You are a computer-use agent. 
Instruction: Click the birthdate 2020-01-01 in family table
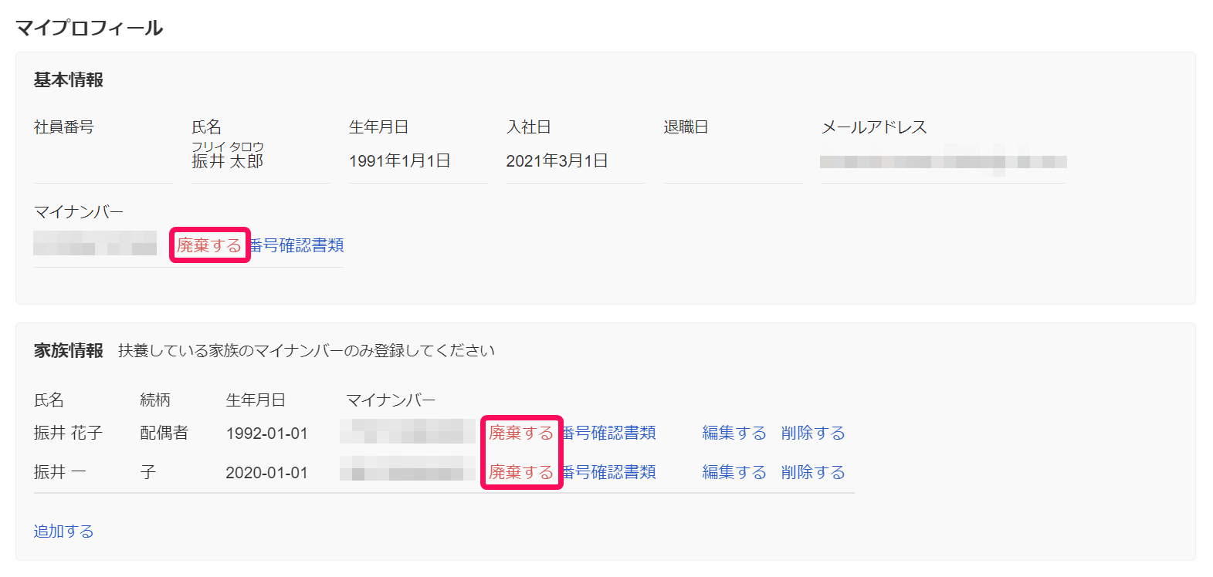(266, 473)
